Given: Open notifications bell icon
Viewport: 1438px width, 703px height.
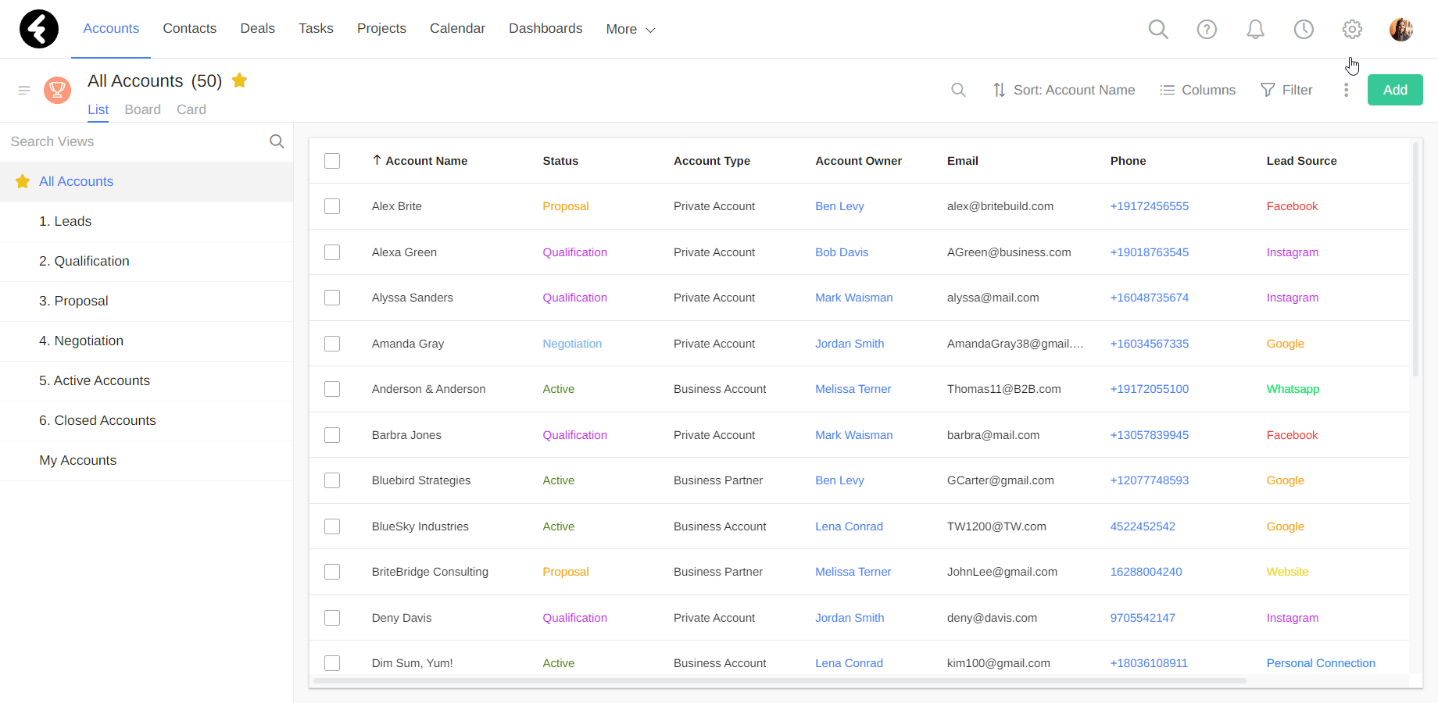Looking at the screenshot, I should 1255,29.
